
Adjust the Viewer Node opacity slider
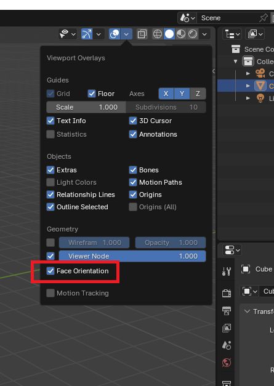pyautogui.click(x=132, y=256)
